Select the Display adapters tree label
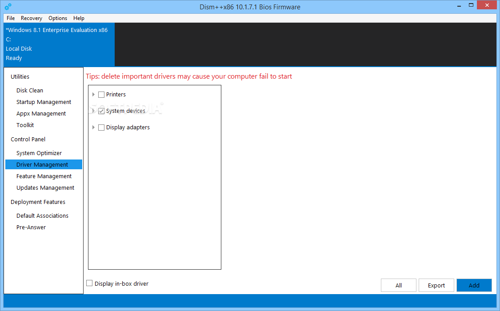Viewport: 500px width, 311px height. pos(128,127)
